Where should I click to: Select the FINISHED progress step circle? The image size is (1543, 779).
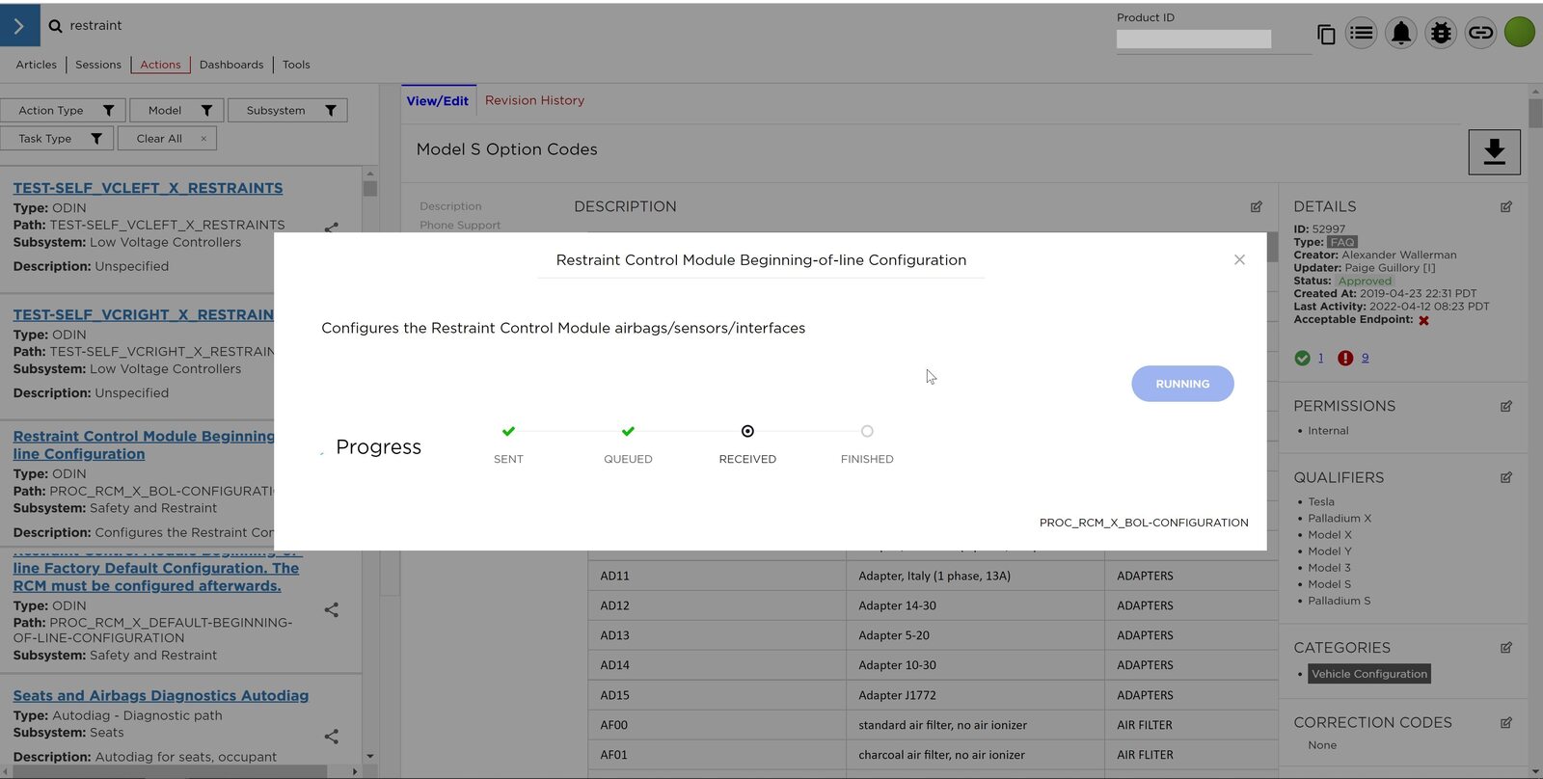pos(867,432)
